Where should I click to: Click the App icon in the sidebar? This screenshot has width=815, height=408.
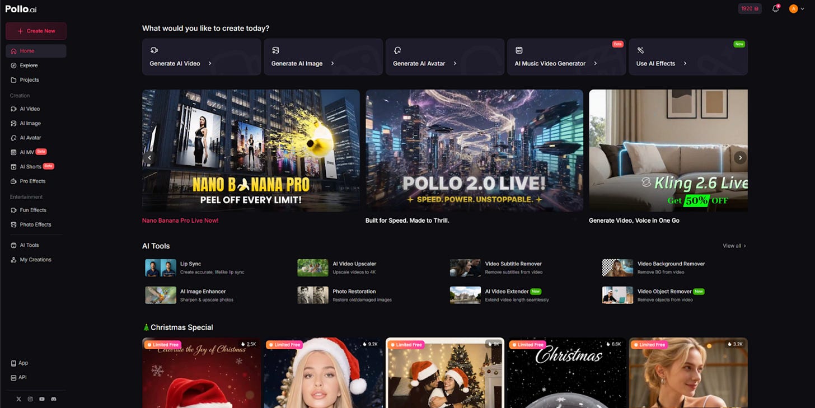pos(13,363)
